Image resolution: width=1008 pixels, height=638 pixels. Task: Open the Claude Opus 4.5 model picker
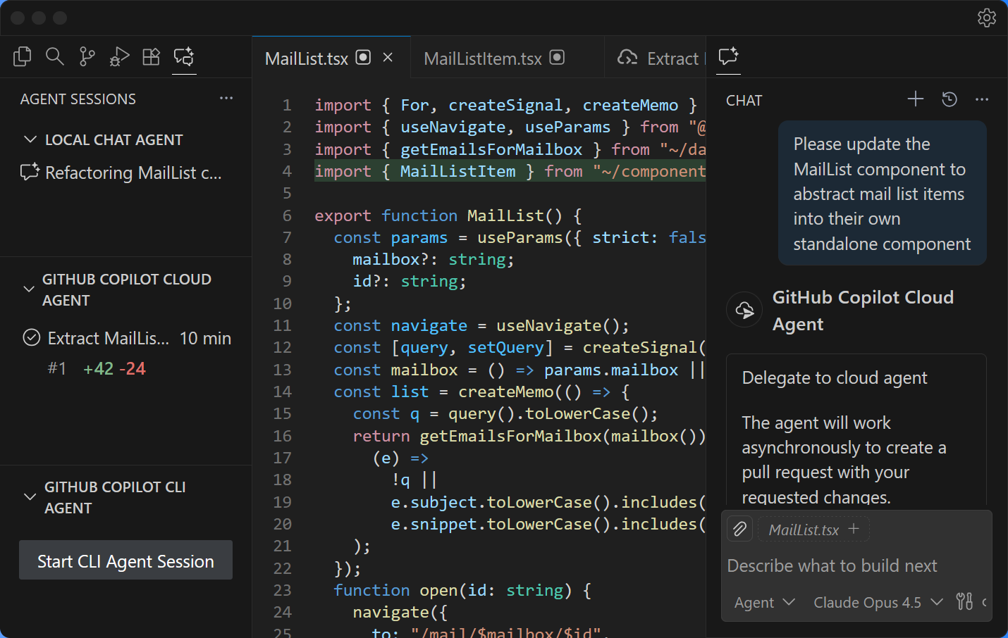pyautogui.click(x=877, y=602)
